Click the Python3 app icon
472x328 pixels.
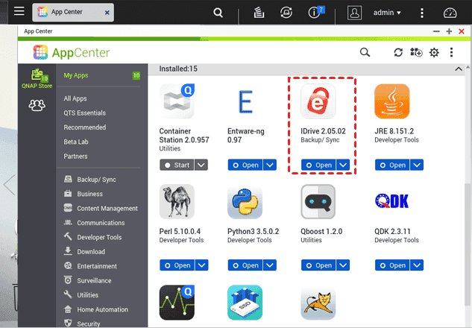245,201
